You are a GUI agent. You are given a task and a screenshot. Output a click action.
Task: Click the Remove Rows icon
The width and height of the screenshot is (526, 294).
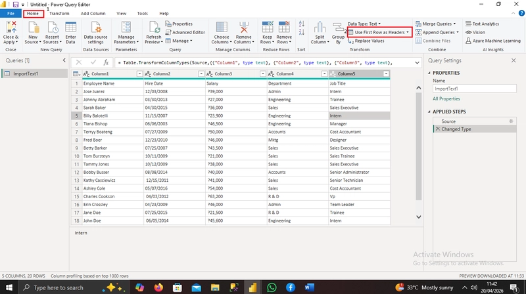coord(284,28)
